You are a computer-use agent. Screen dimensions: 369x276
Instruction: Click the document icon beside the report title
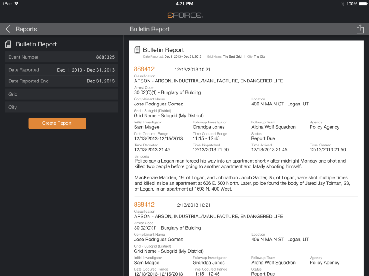(x=137, y=49)
